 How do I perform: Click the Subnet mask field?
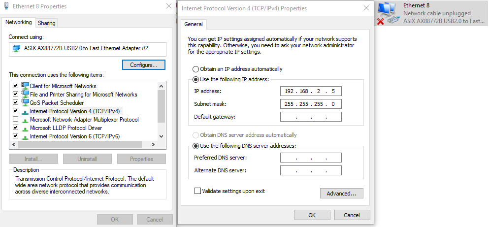coord(311,104)
